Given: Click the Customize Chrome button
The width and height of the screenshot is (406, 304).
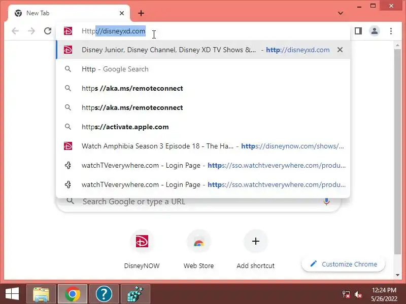Looking at the screenshot, I should point(344,264).
